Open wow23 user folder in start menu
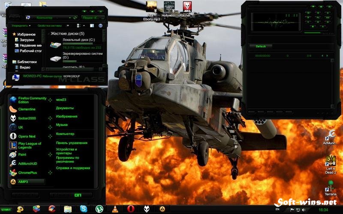Image resolution: width=343 pixels, height=214 pixels. [61, 100]
